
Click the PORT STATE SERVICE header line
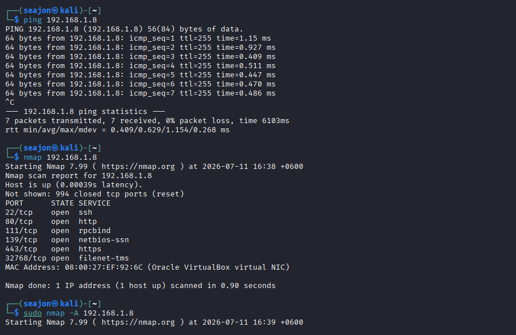(58, 203)
